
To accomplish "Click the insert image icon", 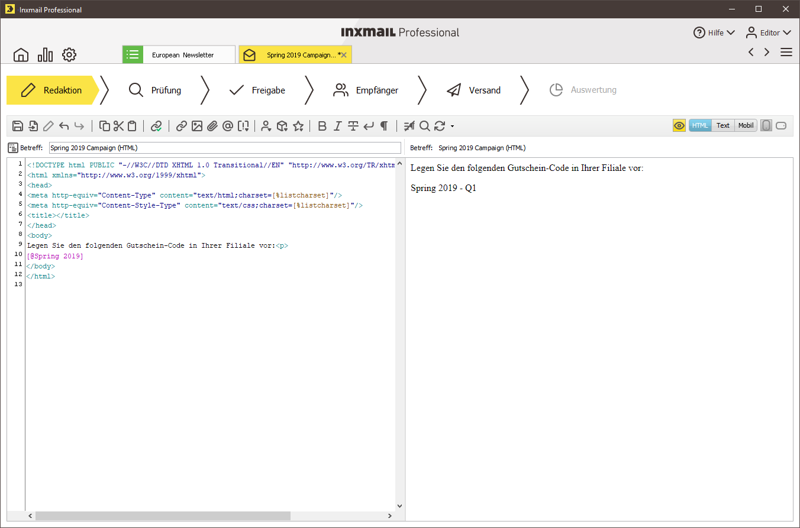I will click(197, 126).
